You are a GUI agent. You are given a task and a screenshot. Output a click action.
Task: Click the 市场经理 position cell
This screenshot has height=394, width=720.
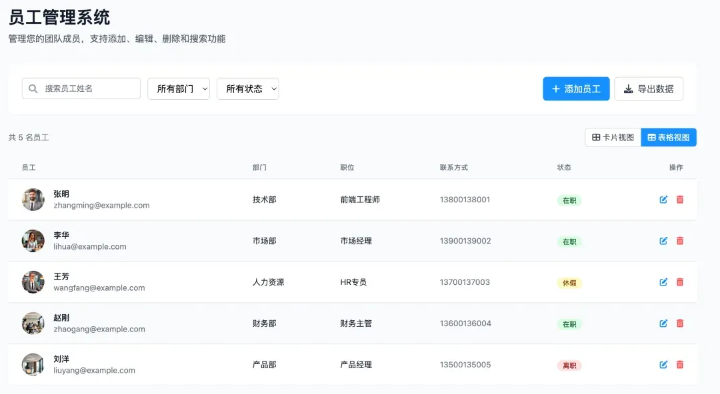(x=356, y=241)
